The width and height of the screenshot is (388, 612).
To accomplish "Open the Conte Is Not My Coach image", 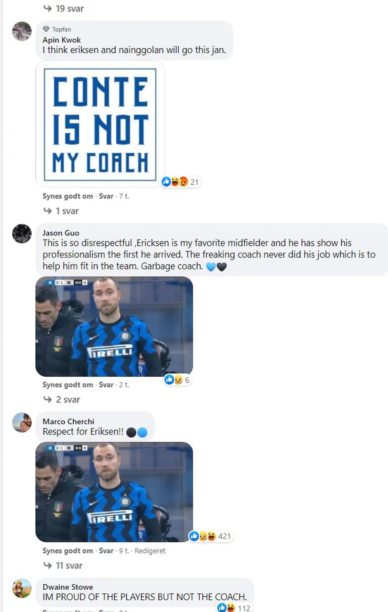I will [x=100, y=124].
